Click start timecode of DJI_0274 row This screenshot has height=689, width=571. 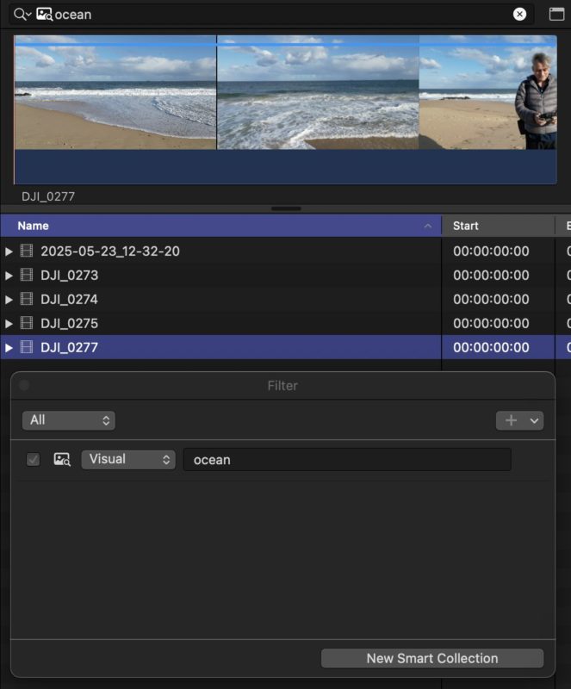[x=491, y=300]
